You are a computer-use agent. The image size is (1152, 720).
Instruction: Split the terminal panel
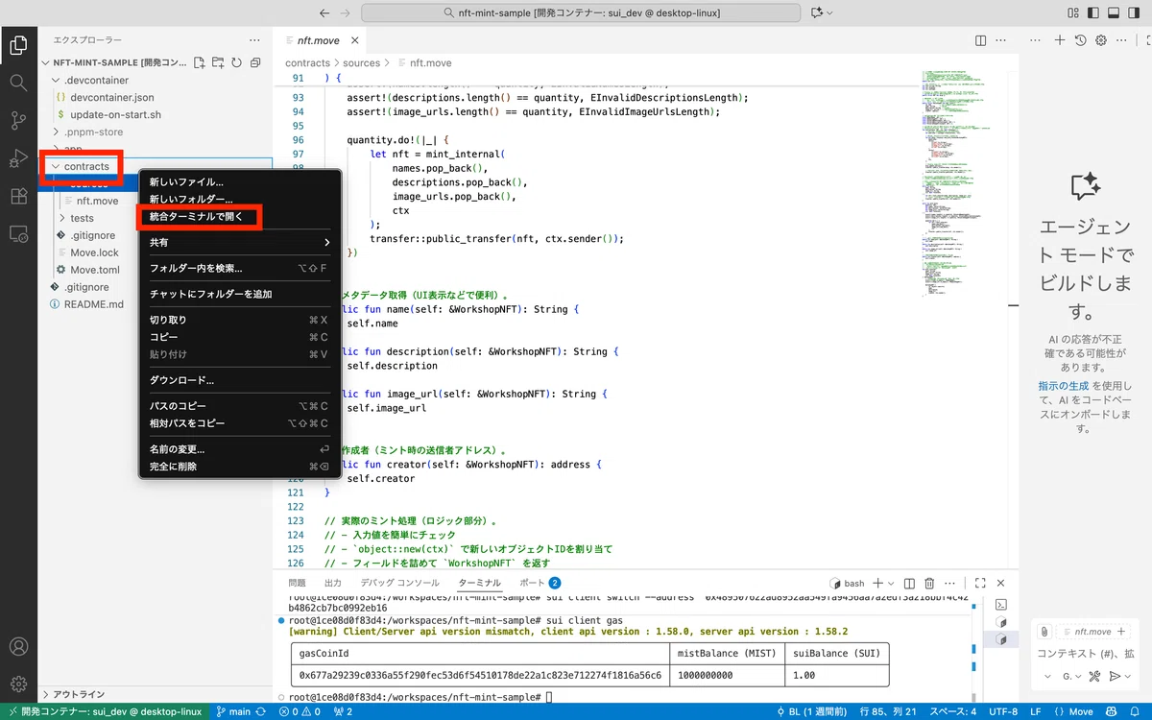[911, 583]
